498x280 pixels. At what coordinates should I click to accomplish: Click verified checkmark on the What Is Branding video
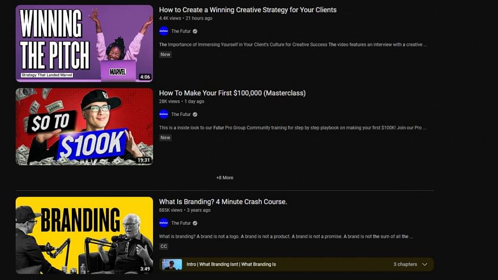coord(195,223)
